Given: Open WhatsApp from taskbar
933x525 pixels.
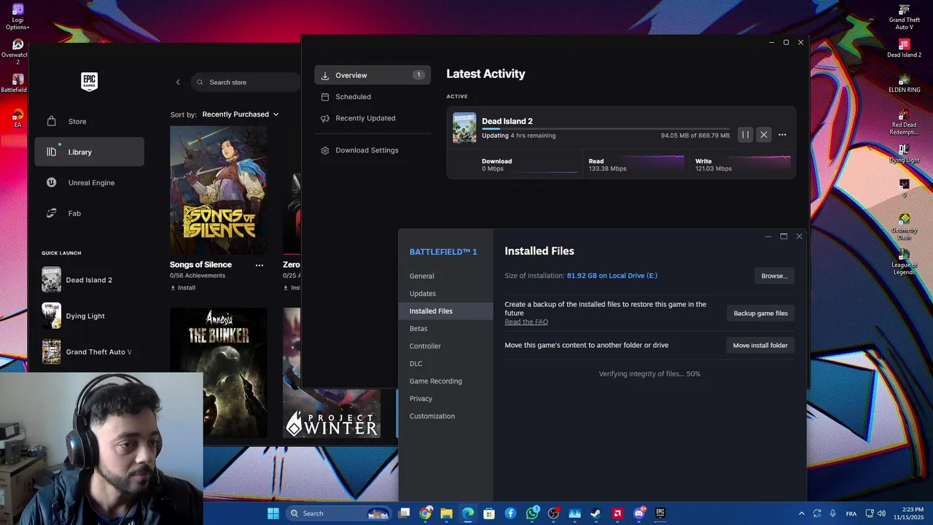Looking at the screenshot, I should [x=532, y=513].
